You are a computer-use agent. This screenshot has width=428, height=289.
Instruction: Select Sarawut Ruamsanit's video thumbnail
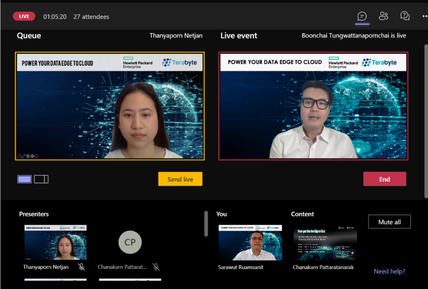click(x=250, y=243)
